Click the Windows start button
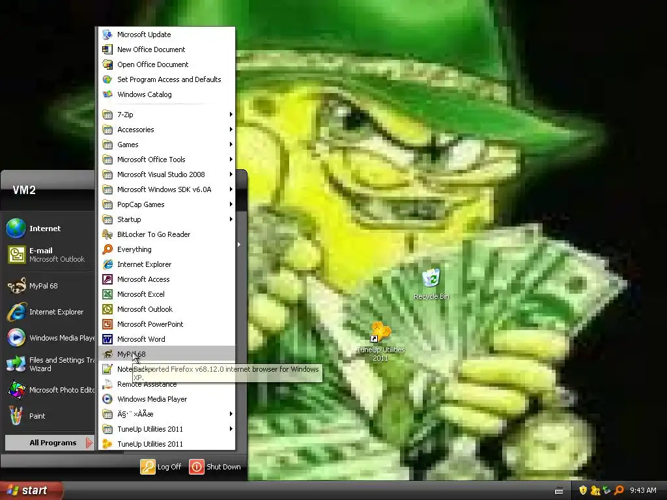The image size is (667, 500). click(30, 490)
